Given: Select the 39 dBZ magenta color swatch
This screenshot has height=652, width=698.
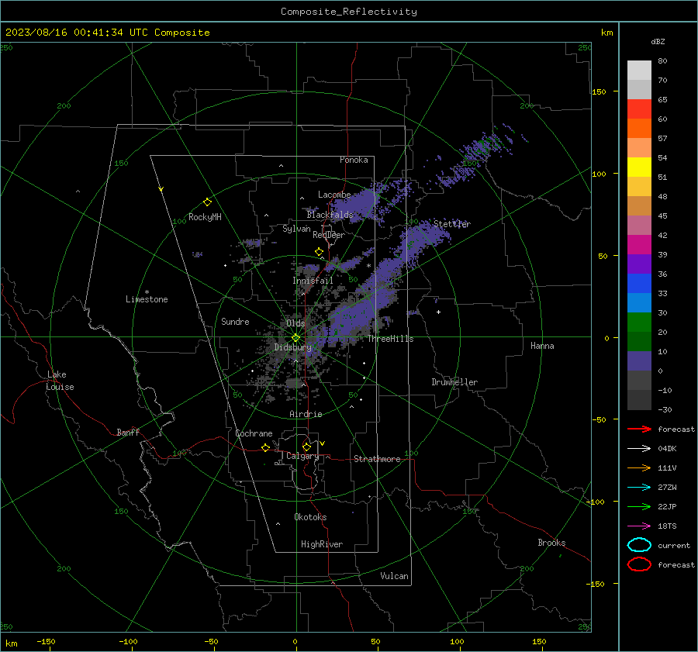Looking at the screenshot, I should pyautogui.click(x=639, y=244).
